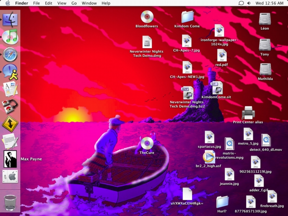Open the Go menu
The height and width of the screenshot is (216, 288).
pyautogui.click(x=74, y=3)
